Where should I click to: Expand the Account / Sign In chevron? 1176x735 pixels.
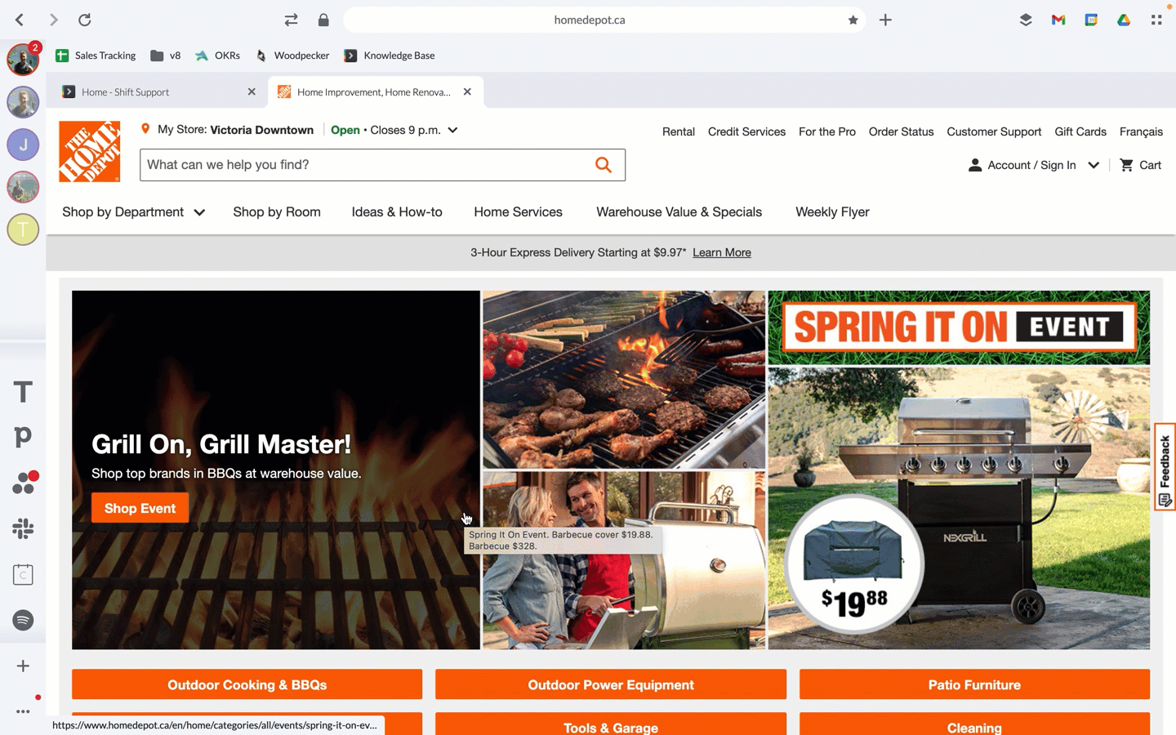(x=1094, y=165)
